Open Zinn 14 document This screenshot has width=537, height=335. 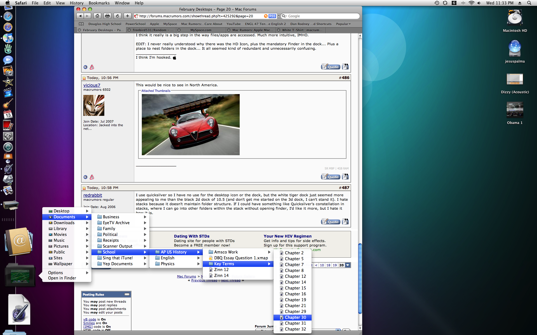click(238, 276)
